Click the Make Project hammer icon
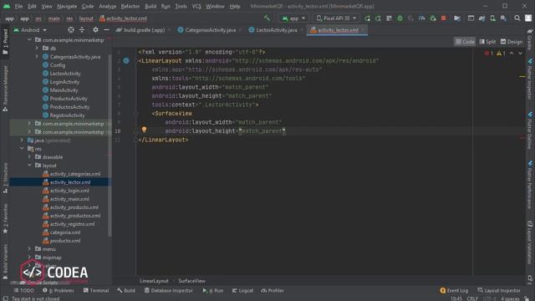535x301 pixels. click(267, 18)
